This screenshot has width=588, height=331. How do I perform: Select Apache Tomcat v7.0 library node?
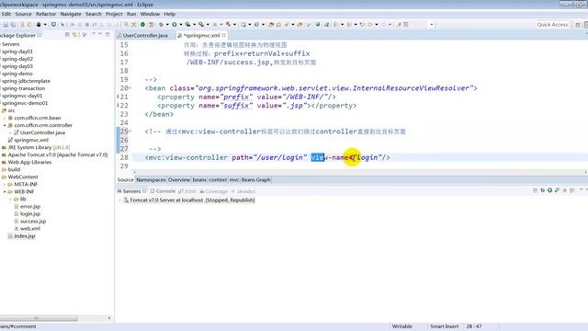tap(58, 154)
